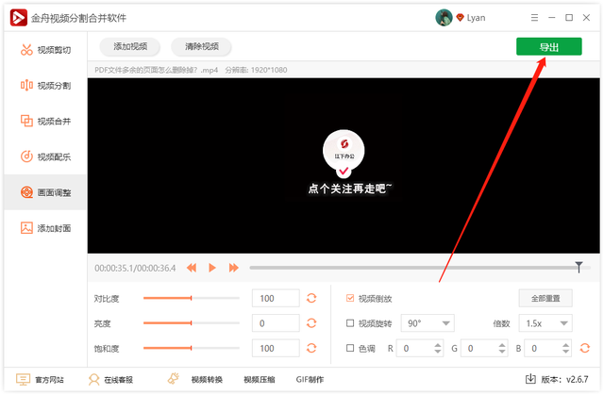Click the music disc icon of 视频配乐
The image size is (604, 395).
pos(26,156)
